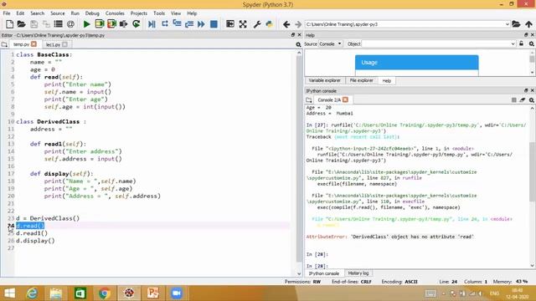The width and height of the screenshot is (536, 301).
Task: Open the Projects menu
Action: click(x=138, y=13)
